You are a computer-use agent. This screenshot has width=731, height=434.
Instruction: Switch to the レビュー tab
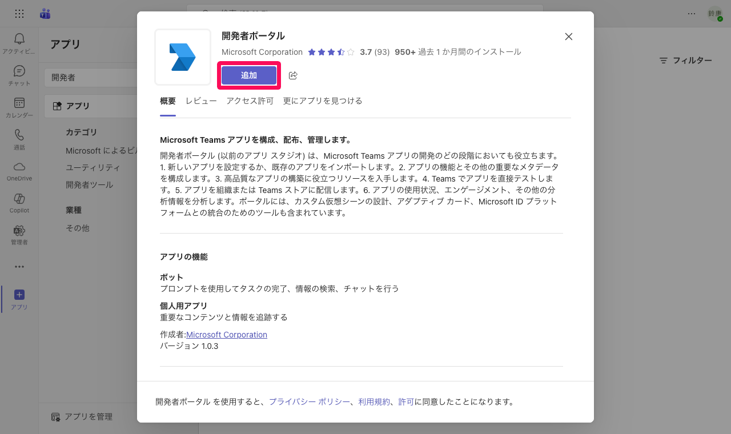[x=201, y=101]
